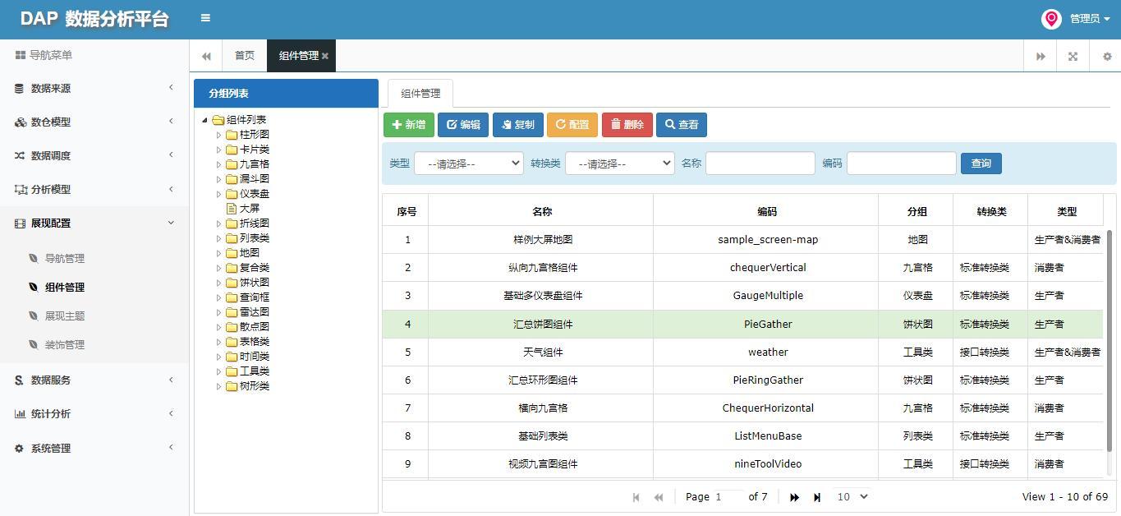The width and height of the screenshot is (1121, 516).
Task: Expand the 漏斗图 tree folder
Action: 219,179
